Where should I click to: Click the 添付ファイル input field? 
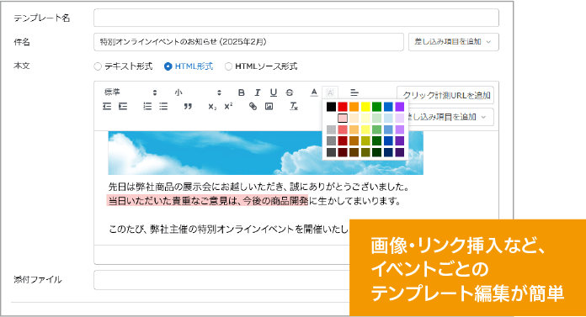tap(221, 280)
